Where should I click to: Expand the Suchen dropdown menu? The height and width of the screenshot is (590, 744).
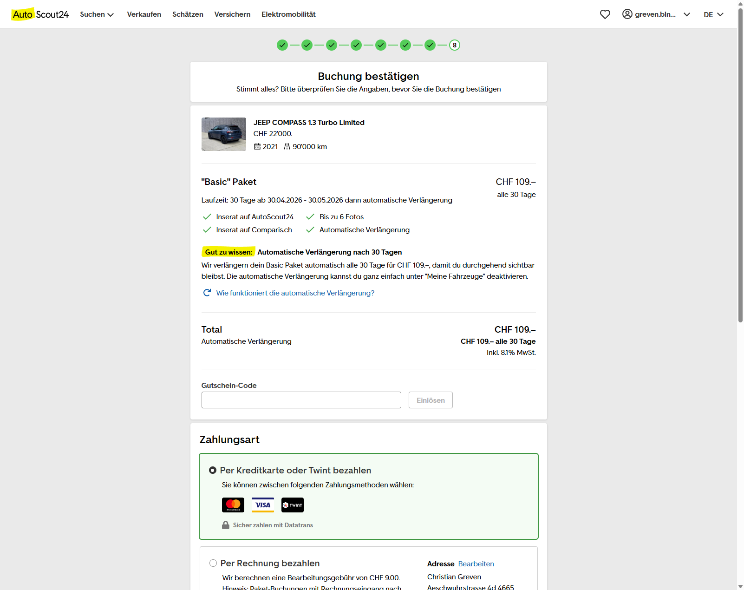(97, 14)
